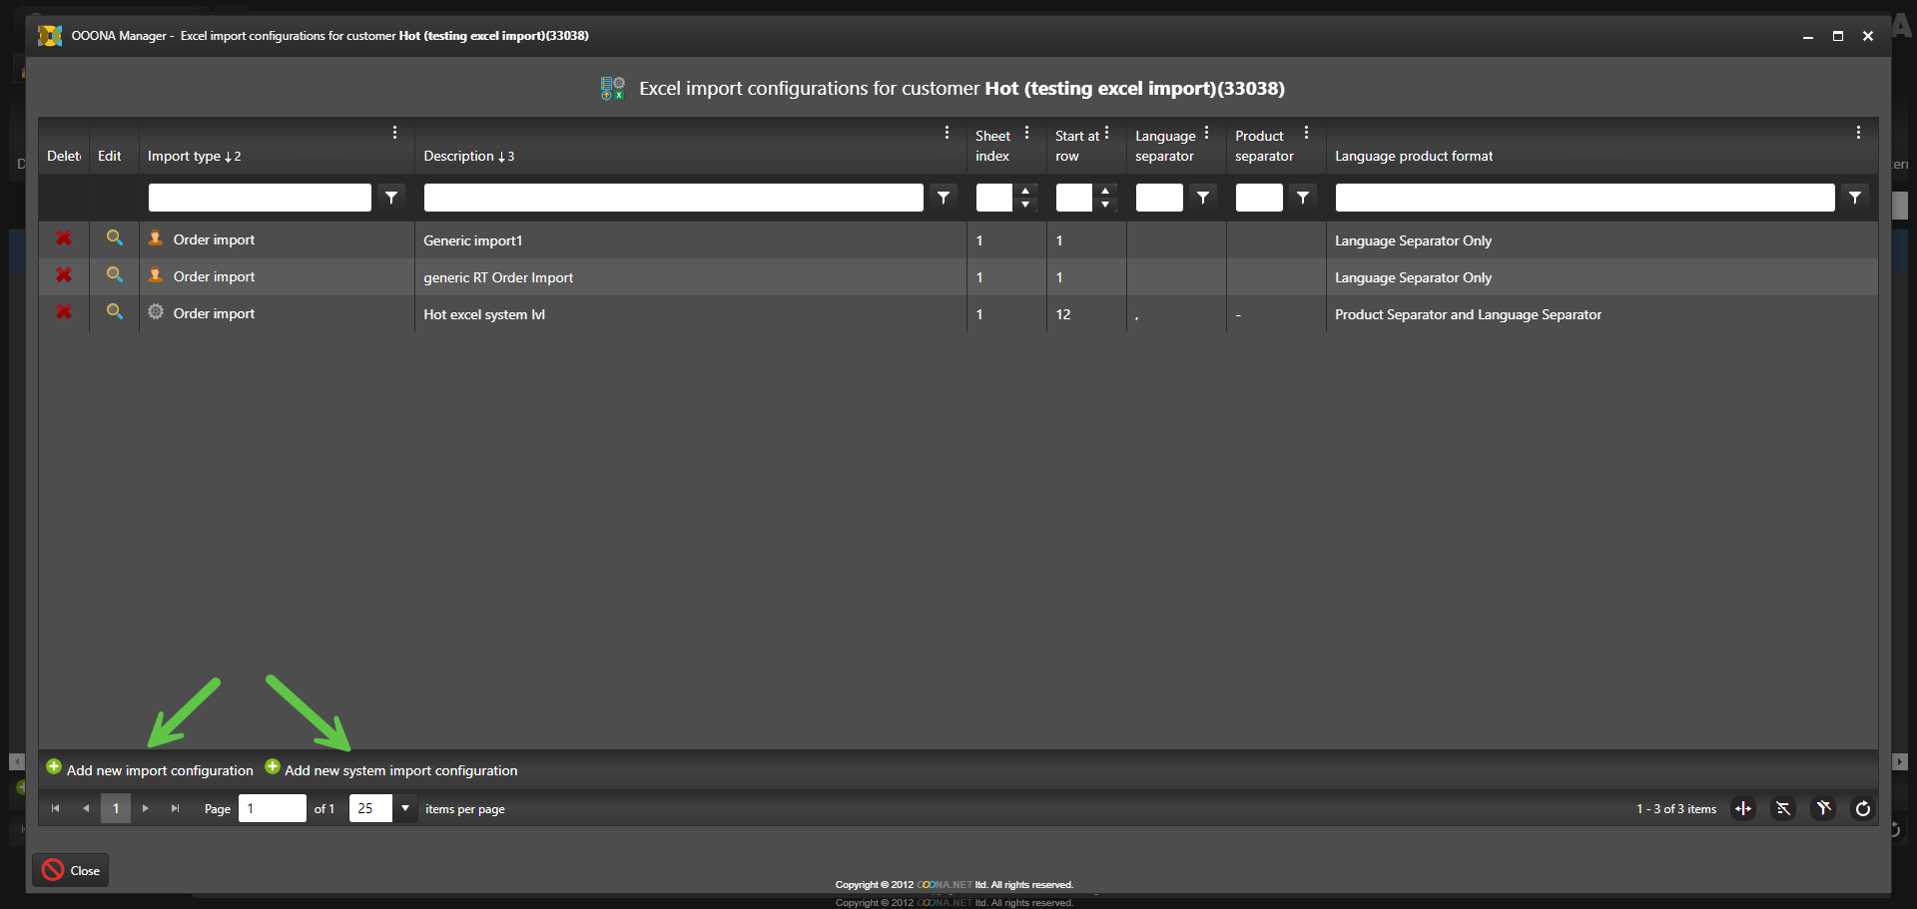Edit the generic RT Order Import configuration
The image size is (1917, 909).
[115, 275]
